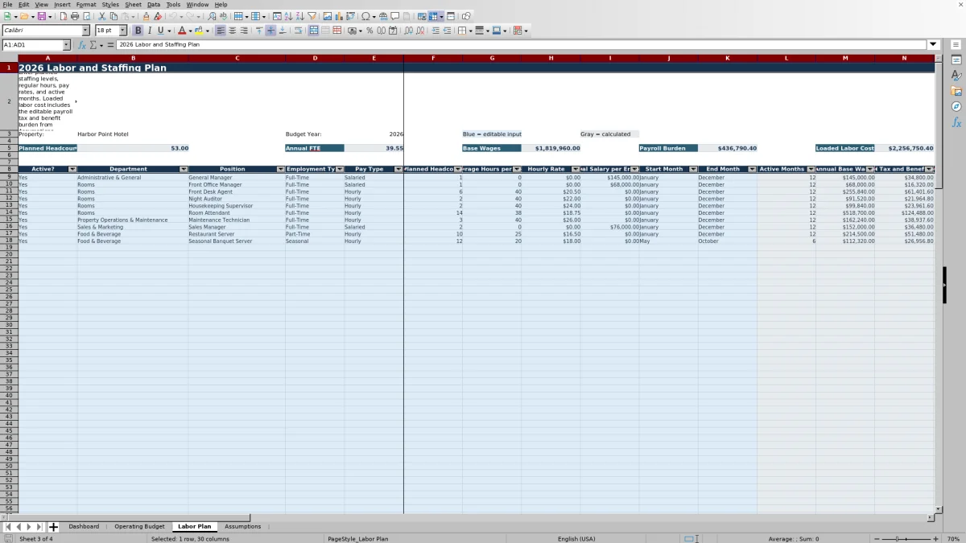
Task: Open the sidebar Navigator compass icon
Action: (956, 106)
